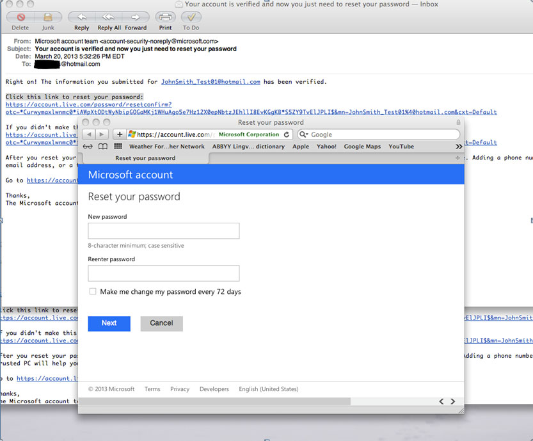Show Top Sites grid icon in Safari
This screenshot has width=533, height=441.
click(118, 146)
